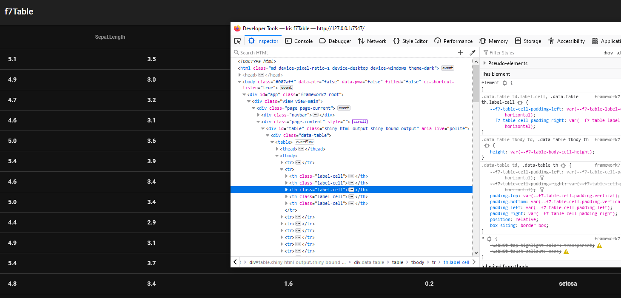Select tbody in the breadcrumb bar
The height and width of the screenshot is (298, 621).
point(418,262)
